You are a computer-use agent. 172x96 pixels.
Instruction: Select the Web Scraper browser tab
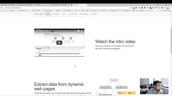pyautogui.click(x=78, y=5)
